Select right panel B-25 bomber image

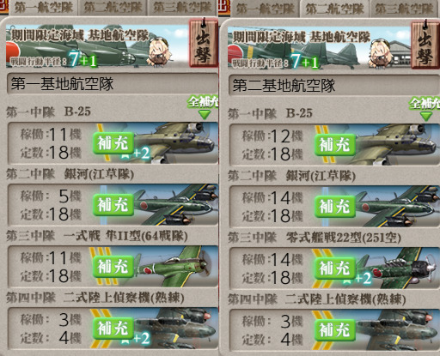tap(397, 144)
